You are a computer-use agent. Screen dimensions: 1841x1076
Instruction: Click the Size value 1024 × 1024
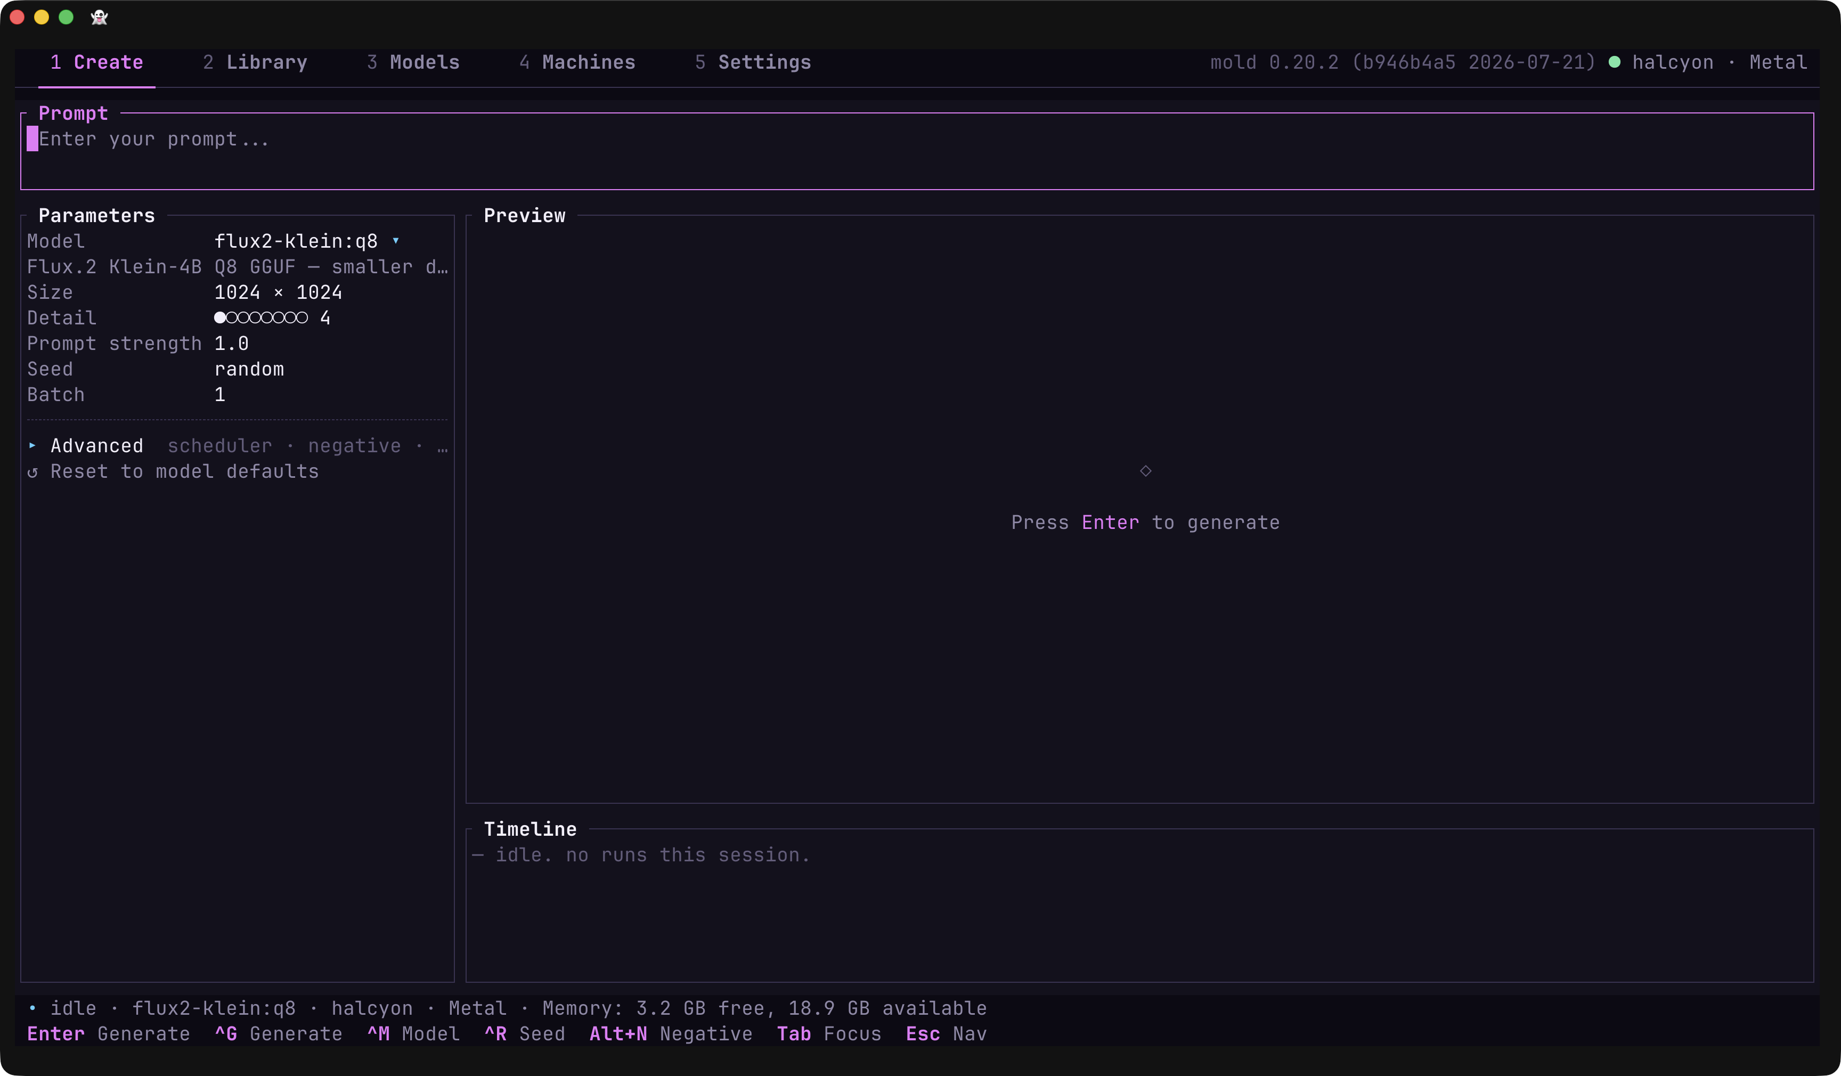(x=279, y=292)
